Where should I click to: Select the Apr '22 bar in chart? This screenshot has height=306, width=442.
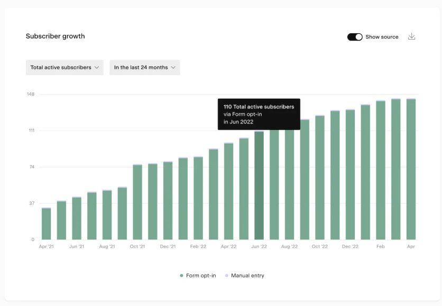(x=228, y=191)
